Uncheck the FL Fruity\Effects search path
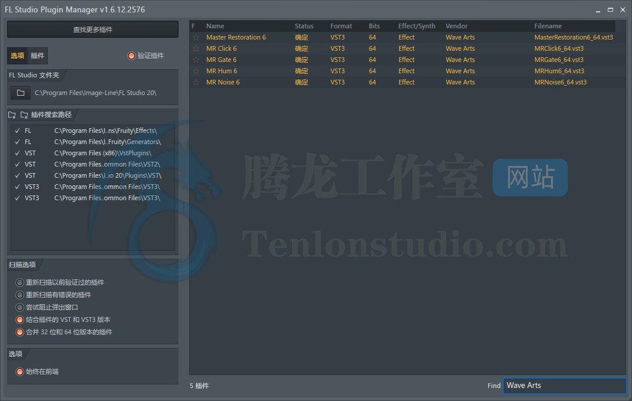 click(17, 131)
